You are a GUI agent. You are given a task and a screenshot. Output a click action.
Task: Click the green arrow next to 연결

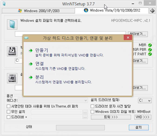tap(31, 64)
